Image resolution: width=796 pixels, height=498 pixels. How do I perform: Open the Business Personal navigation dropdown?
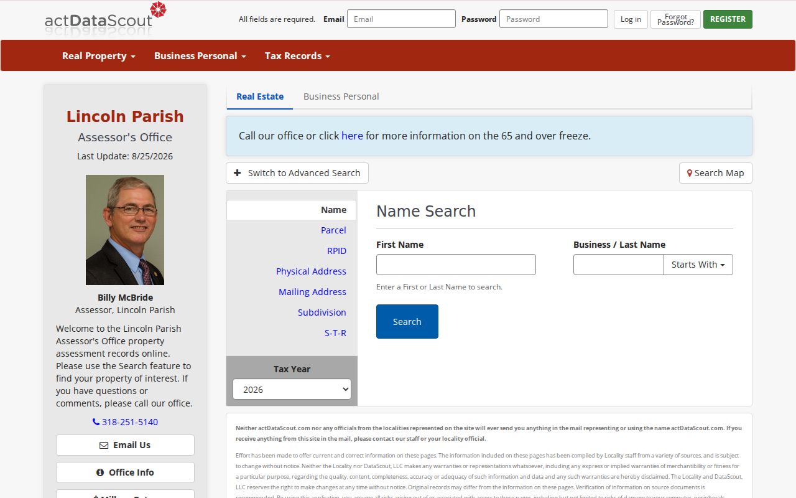click(200, 55)
